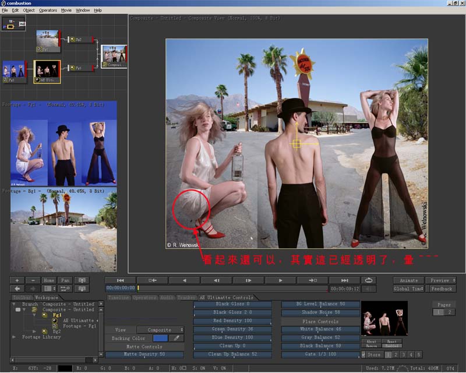Select the Bg2 layer icon in workspace tree
466x373 pixels.
(45, 332)
